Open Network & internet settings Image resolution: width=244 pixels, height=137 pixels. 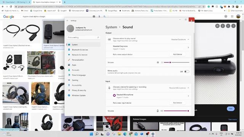pos(83,55)
